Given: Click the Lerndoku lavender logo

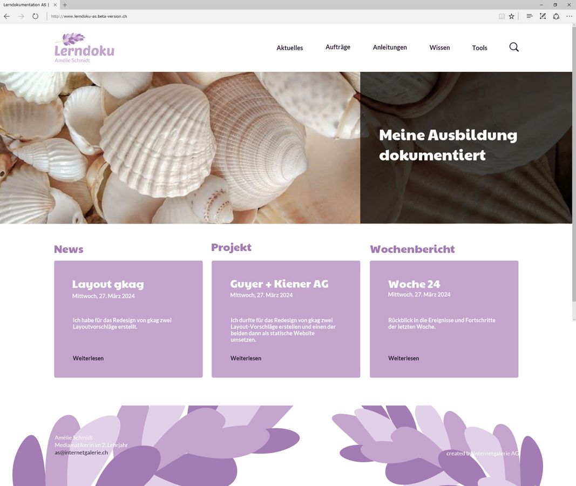Looking at the screenshot, I should coord(85,48).
